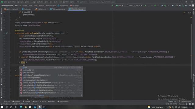Open the Event Log
The height and width of the screenshot is (109, 195).
point(172,101)
